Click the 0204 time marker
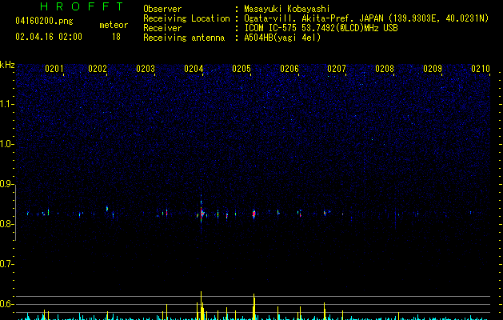Viewport: 503px width, 320px height. (x=194, y=69)
